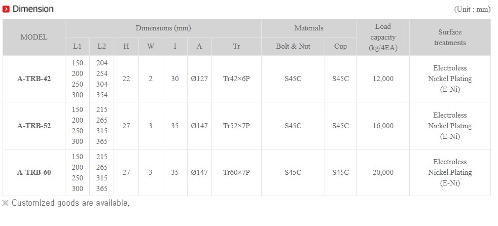The width and height of the screenshot is (498, 226).
Task: Select the MODEL column header
Action: pos(34,37)
